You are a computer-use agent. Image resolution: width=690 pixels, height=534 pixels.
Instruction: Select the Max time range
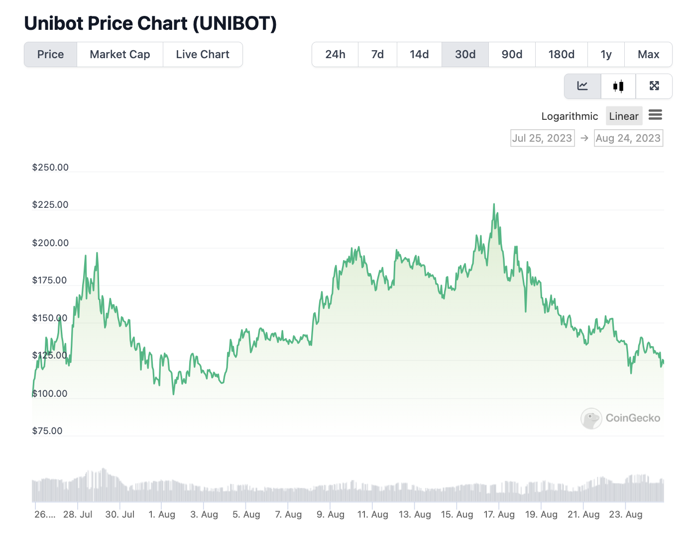(648, 54)
